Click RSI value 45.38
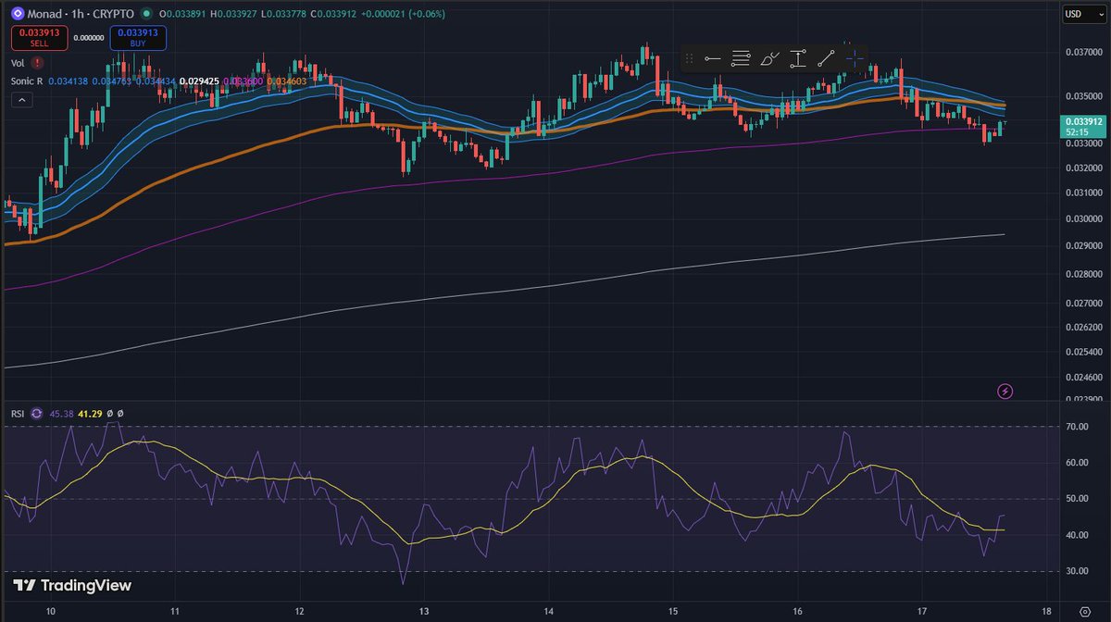This screenshot has width=1111, height=622. 60,413
